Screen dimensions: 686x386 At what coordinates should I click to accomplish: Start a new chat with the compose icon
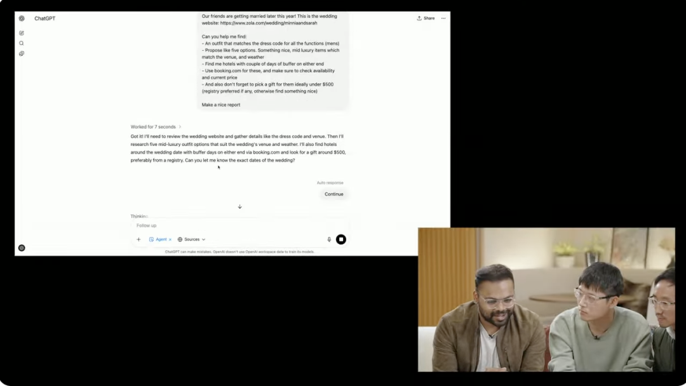(22, 33)
